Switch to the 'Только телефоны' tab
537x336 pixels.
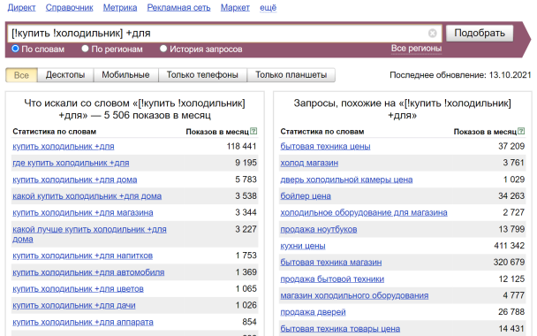click(x=202, y=75)
